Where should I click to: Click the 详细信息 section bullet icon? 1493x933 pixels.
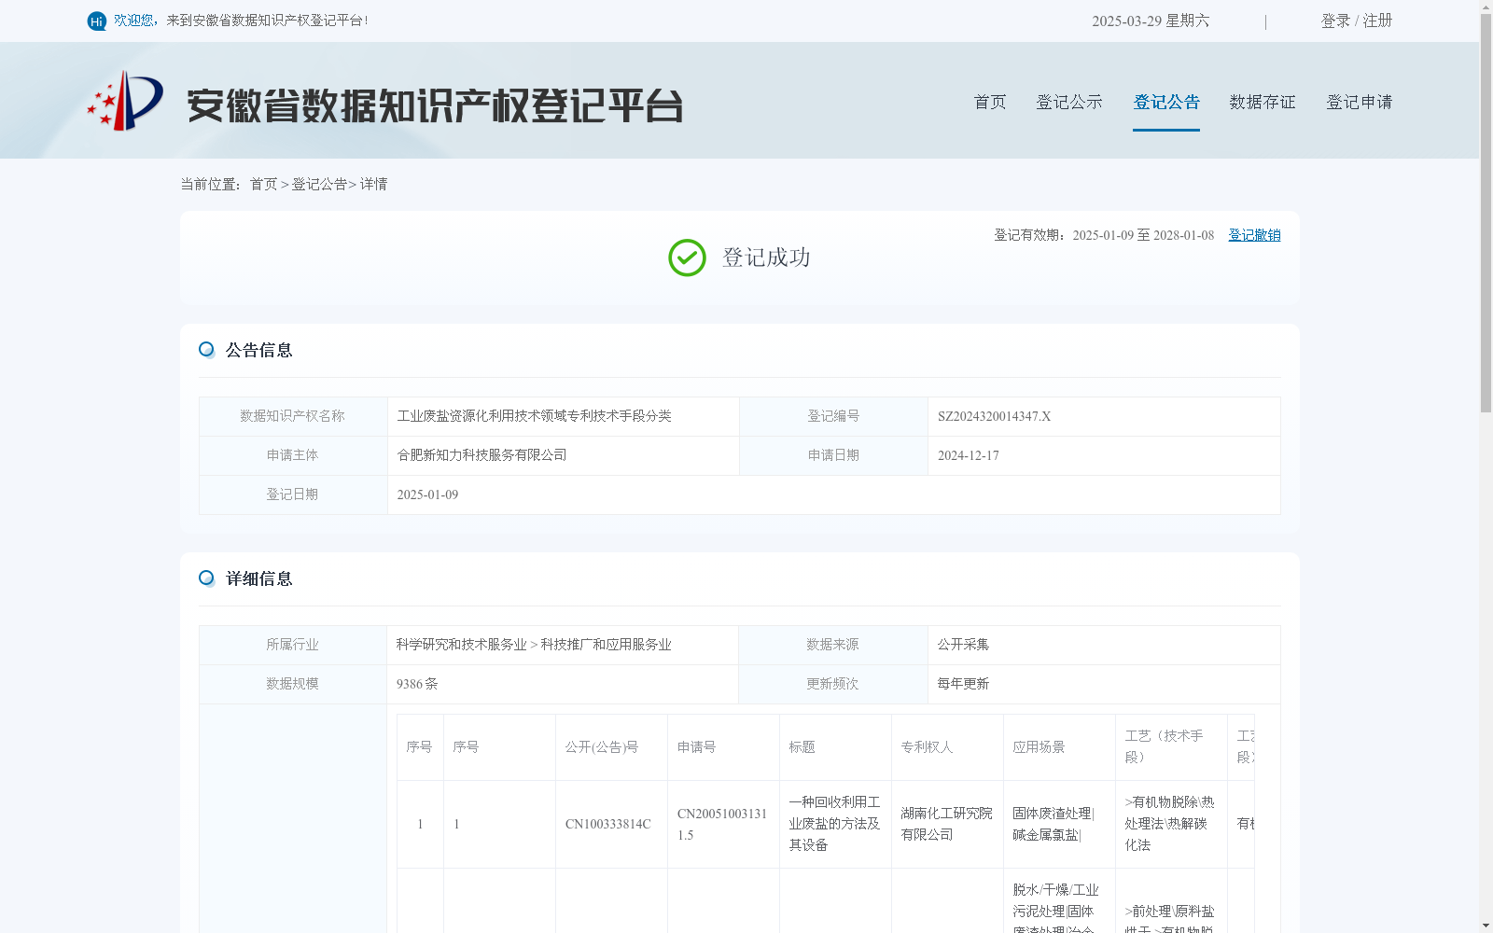coord(207,578)
